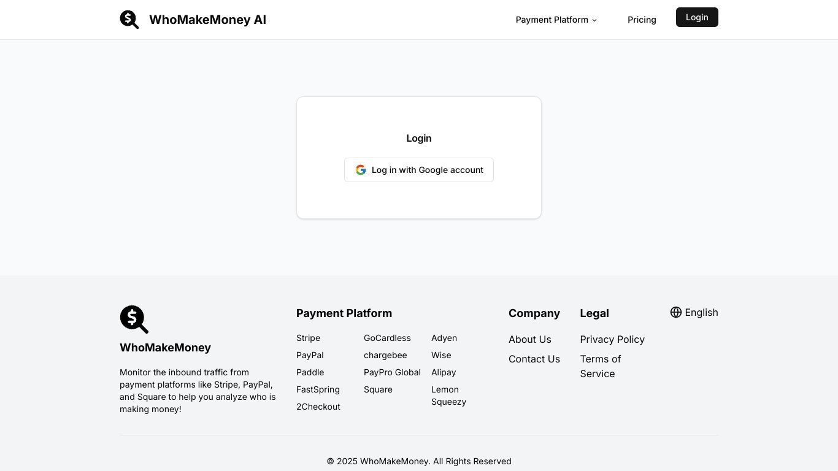Image resolution: width=838 pixels, height=471 pixels.
Task: Open the Pricing page
Action: (642, 20)
